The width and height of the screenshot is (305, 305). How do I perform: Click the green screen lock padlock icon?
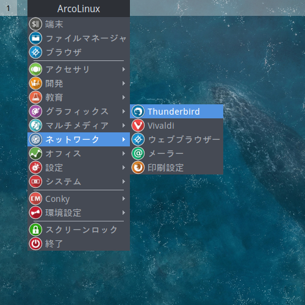[35, 229]
